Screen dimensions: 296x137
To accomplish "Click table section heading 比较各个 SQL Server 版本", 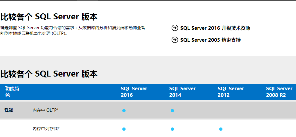I will (x=49, y=74).
